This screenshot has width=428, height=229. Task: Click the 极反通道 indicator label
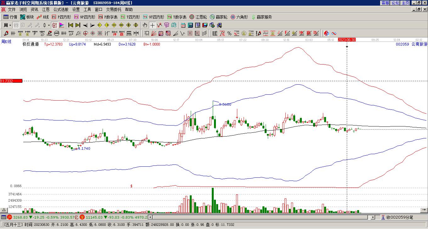(x=31, y=44)
